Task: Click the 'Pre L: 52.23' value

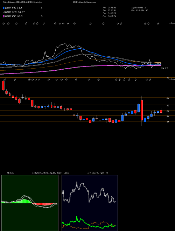Action: pyautogui.click(x=109, y=13)
